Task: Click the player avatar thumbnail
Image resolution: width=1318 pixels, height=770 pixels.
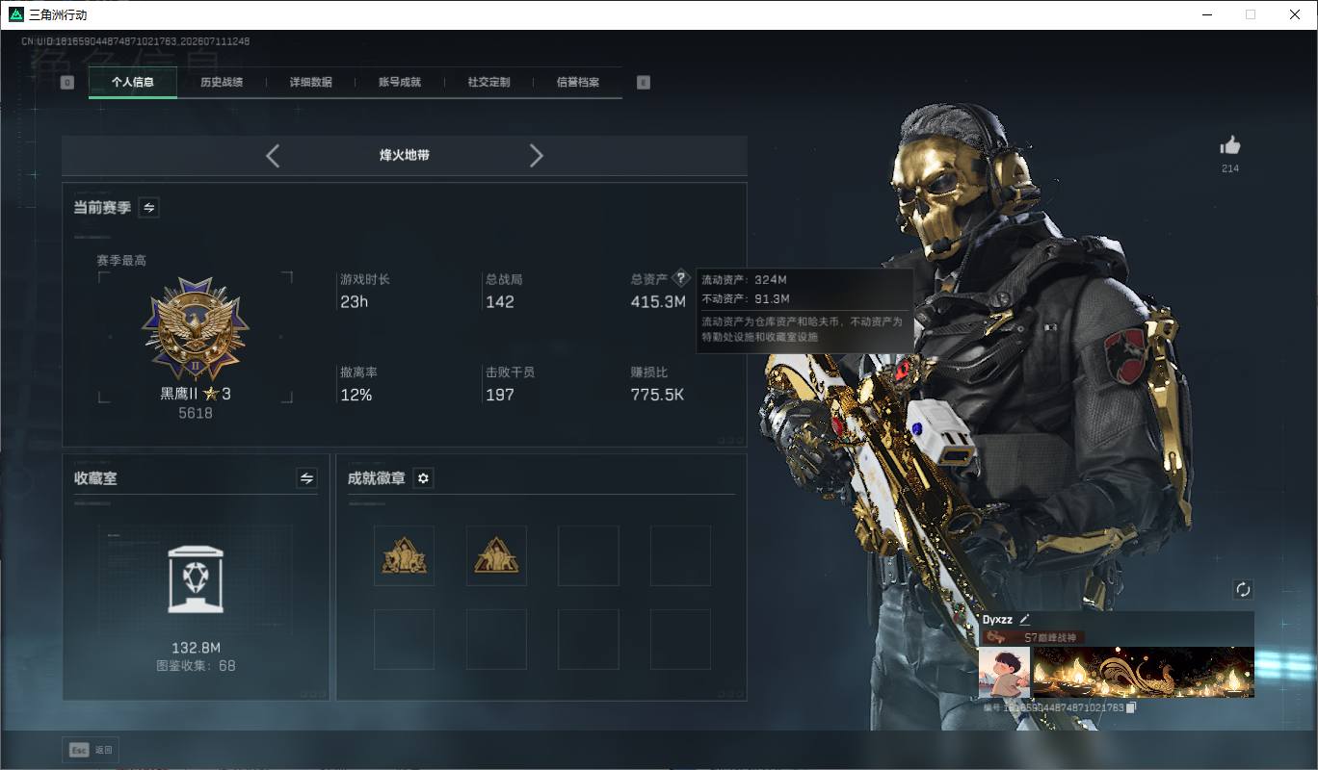Action: (1004, 672)
